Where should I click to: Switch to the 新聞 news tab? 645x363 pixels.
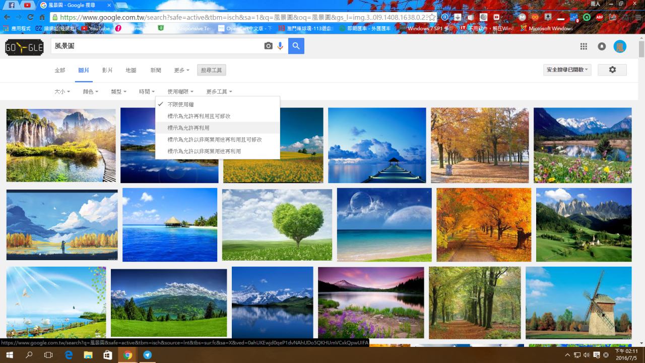point(156,70)
